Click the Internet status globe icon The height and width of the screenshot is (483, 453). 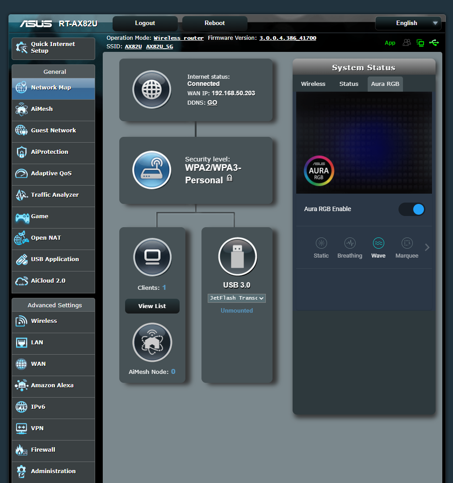pos(152,89)
